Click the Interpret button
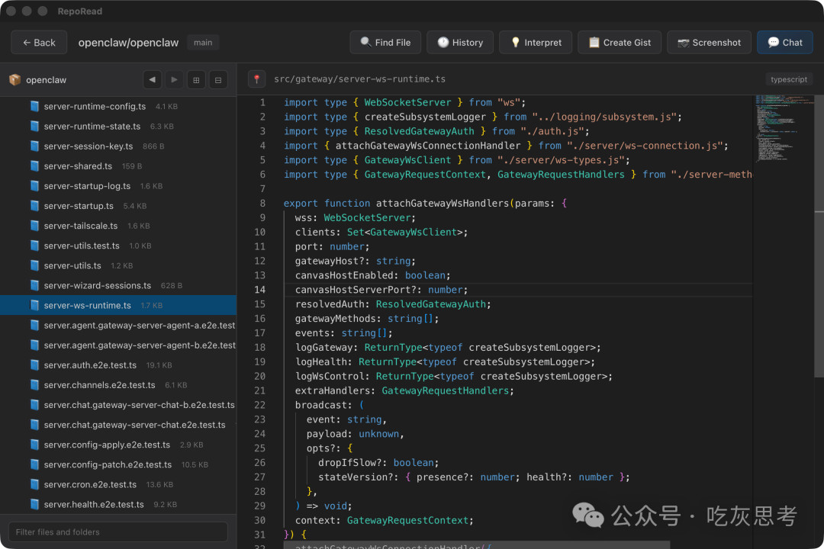Viewport: 824px width, 549px height. (x=536, y=43)
